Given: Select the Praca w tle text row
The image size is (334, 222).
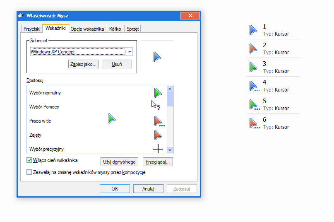Looking at the screenshot, I should pyautogui.click(x=40, y=121).
